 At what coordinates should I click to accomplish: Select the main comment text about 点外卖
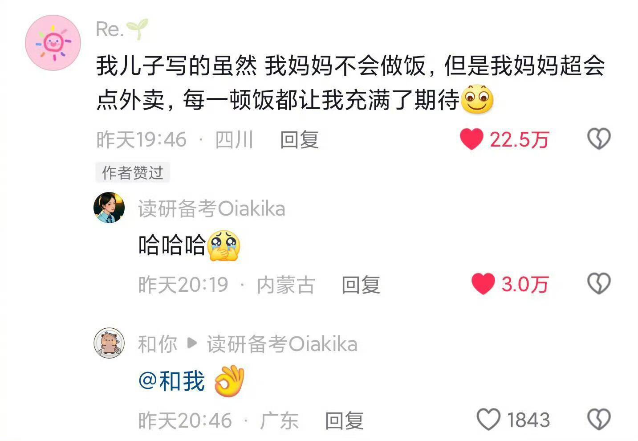coord(350,83)
